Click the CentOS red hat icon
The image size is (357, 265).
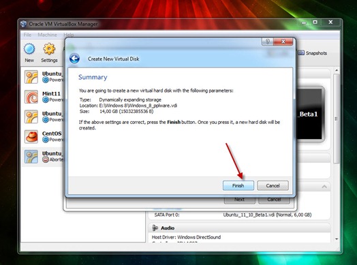31,137
